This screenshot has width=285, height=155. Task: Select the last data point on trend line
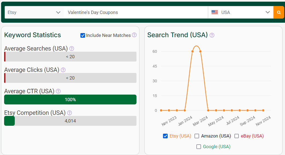[x=263, y=110]
